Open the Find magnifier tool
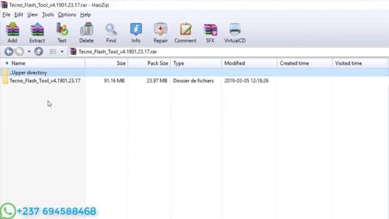The image size is (389, 219). [x=111, y=32]
